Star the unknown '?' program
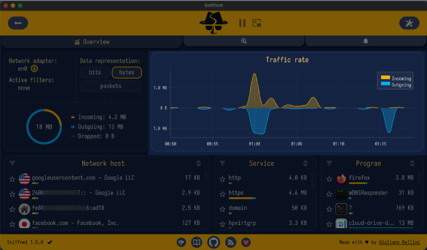This screenshot has width=427, height=250. (x=329, y=209)
